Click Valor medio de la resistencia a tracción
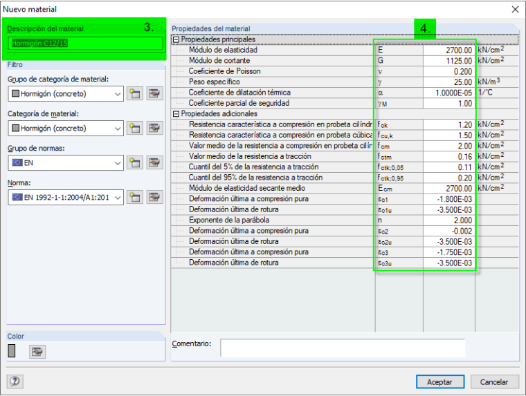Image resolution: width=526 pixels, height=396 pixels. pyautogui.click(x=250, y=156)
